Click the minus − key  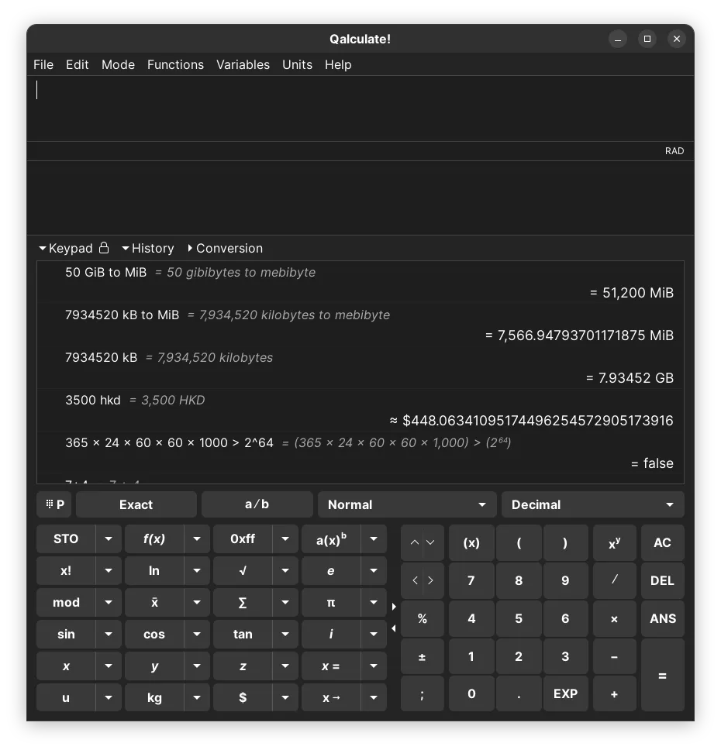614,657
